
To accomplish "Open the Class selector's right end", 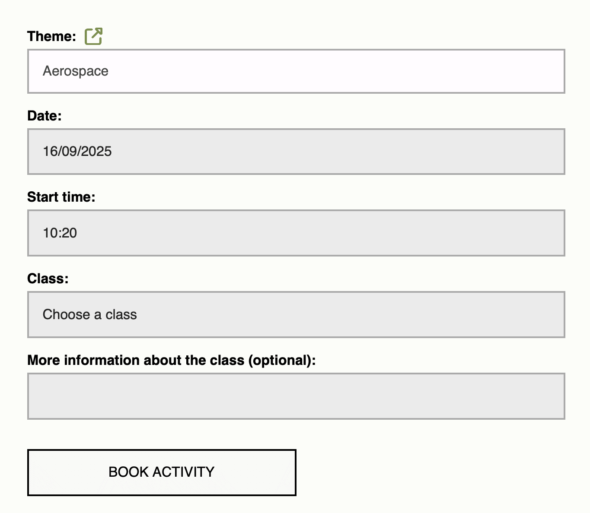I will pos(549,314).
